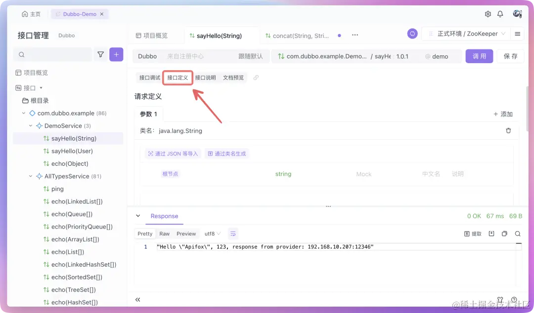
Task: Collapse the Response panel chevron
Action: [x=137, y=216]
